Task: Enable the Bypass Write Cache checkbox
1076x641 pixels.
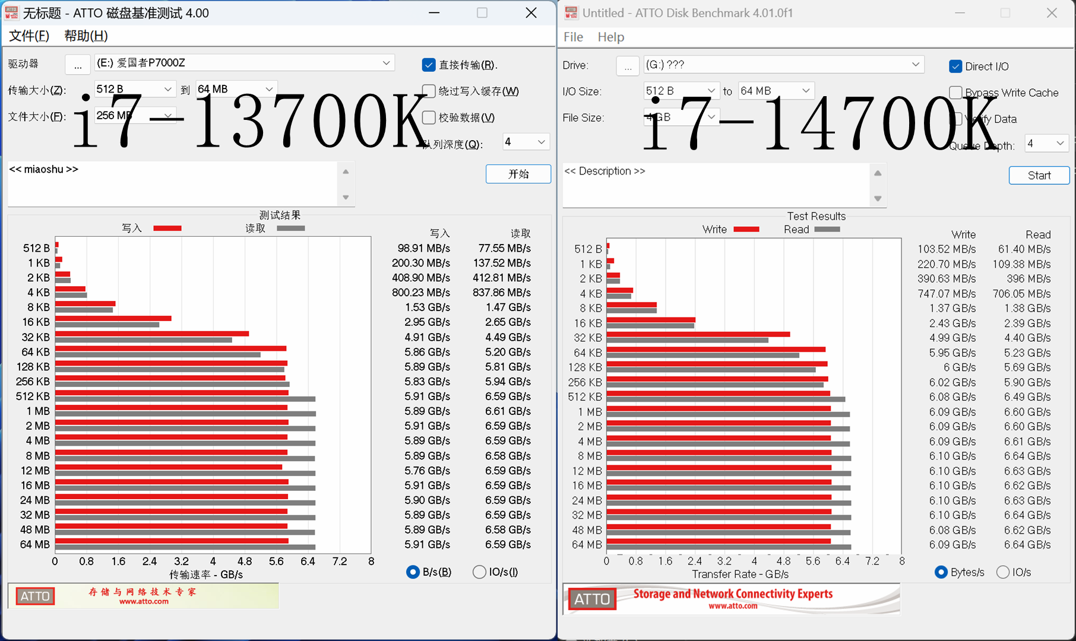Action: point(955,93)
